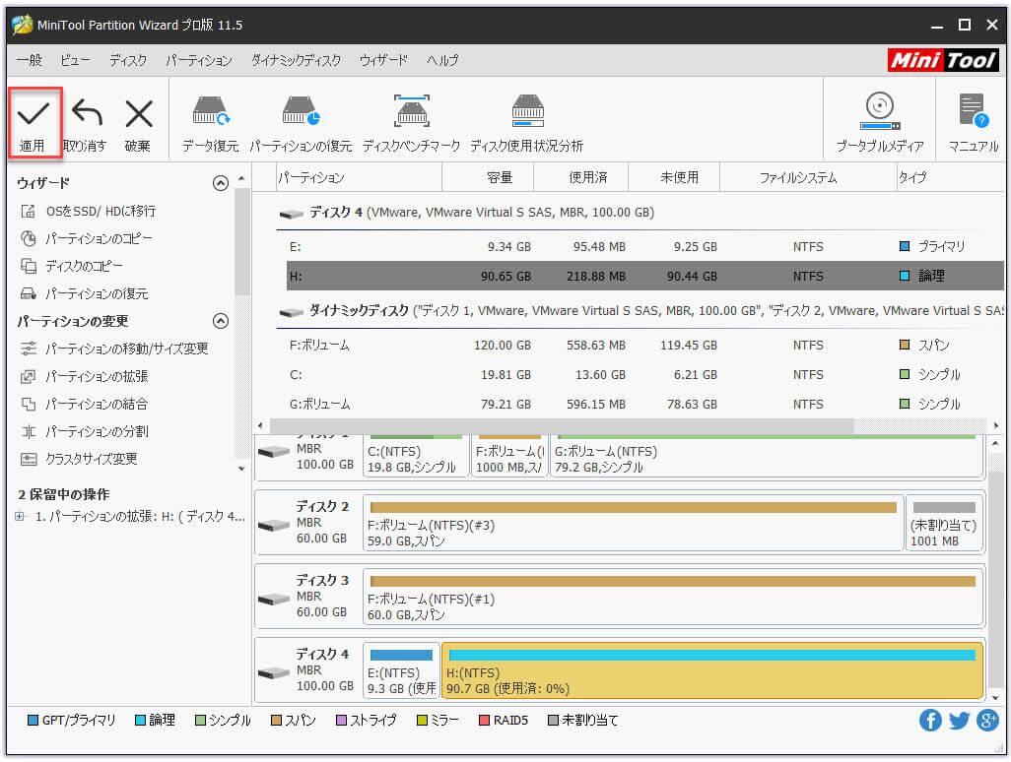This screenshot has height=762, width=1011.
Task: Open the マニュアル manual icon
Action: click(x=973, y=114)
